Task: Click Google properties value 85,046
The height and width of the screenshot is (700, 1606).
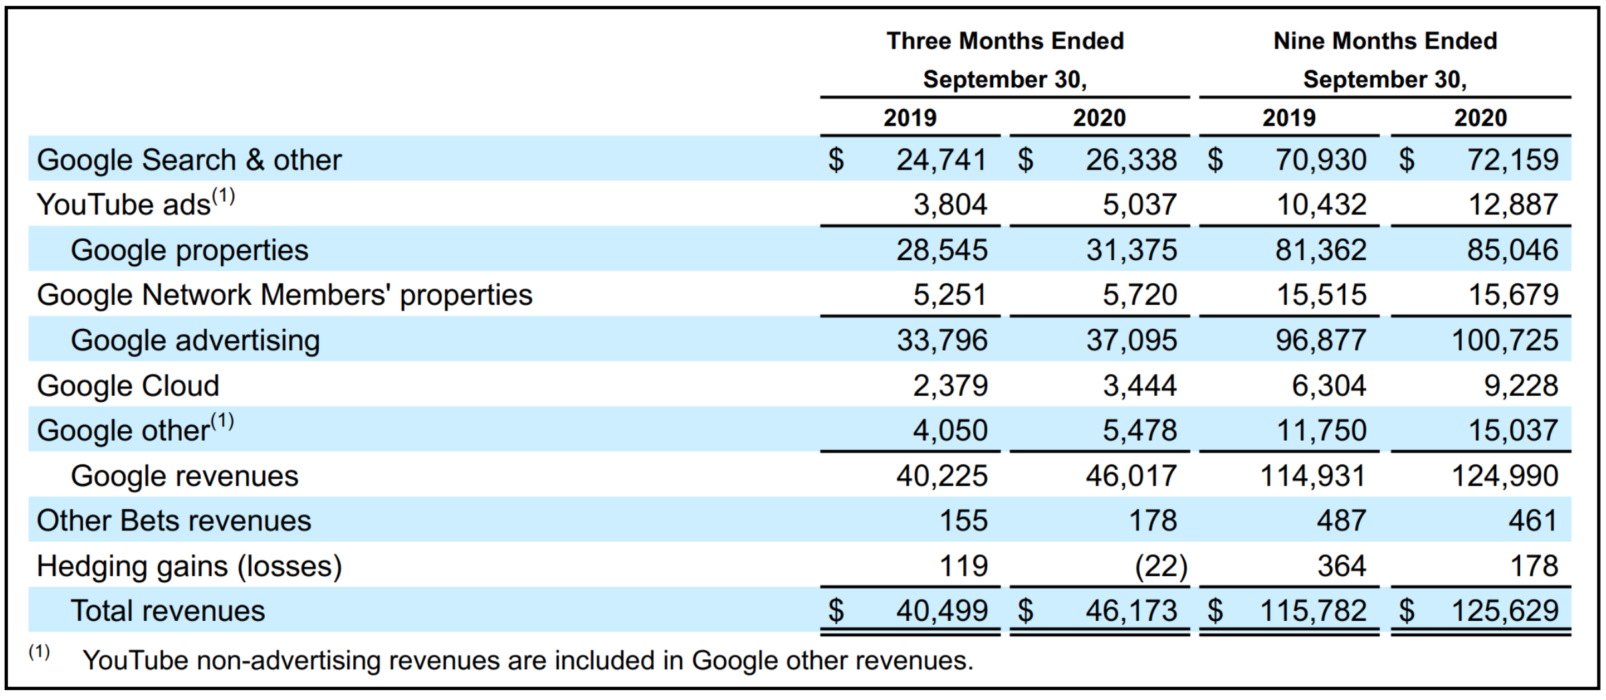Action: click(1512, 250)
